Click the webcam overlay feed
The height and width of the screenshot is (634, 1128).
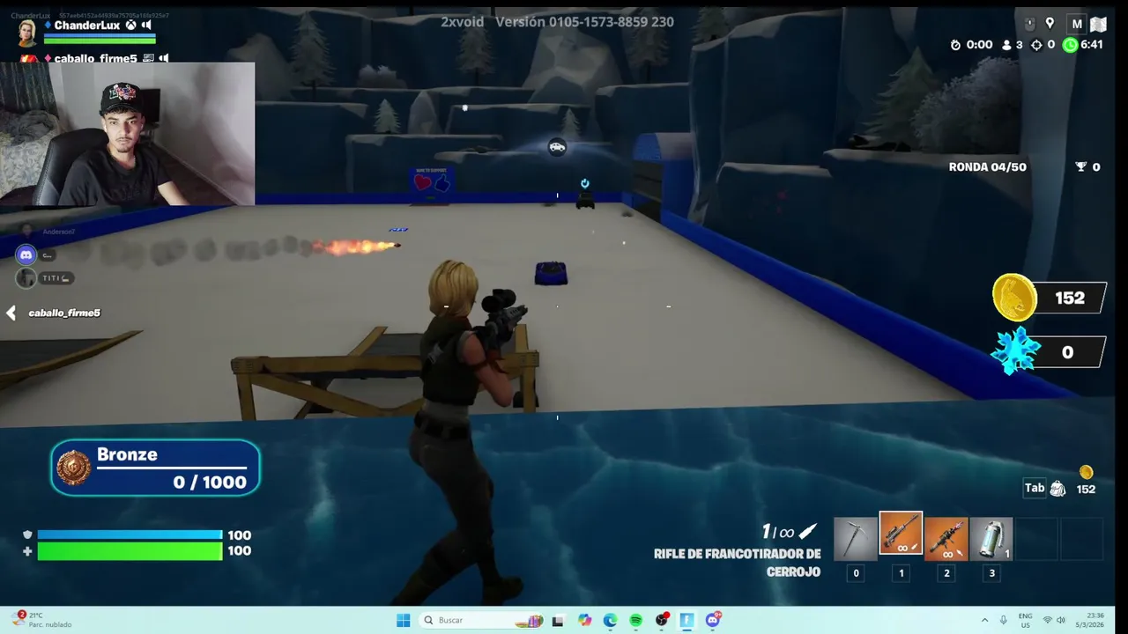(127, 134)
